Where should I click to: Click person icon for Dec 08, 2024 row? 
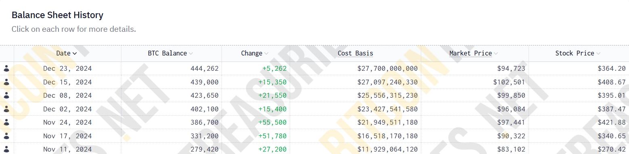pyautogui.click(x=6, y=96)
